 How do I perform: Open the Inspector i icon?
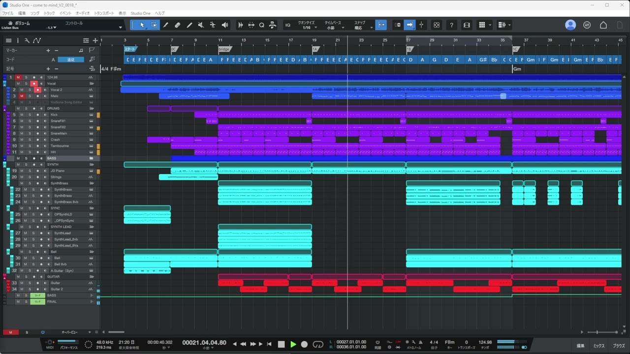[x=18, y=41]
